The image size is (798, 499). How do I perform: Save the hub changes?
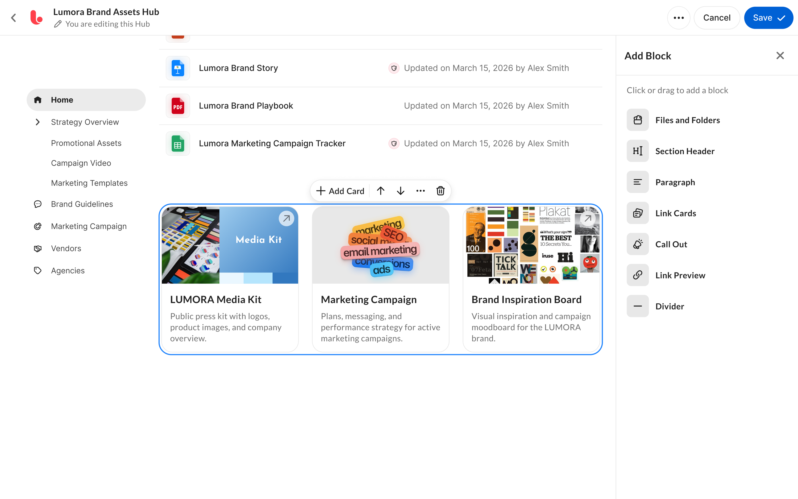point(768,18)
